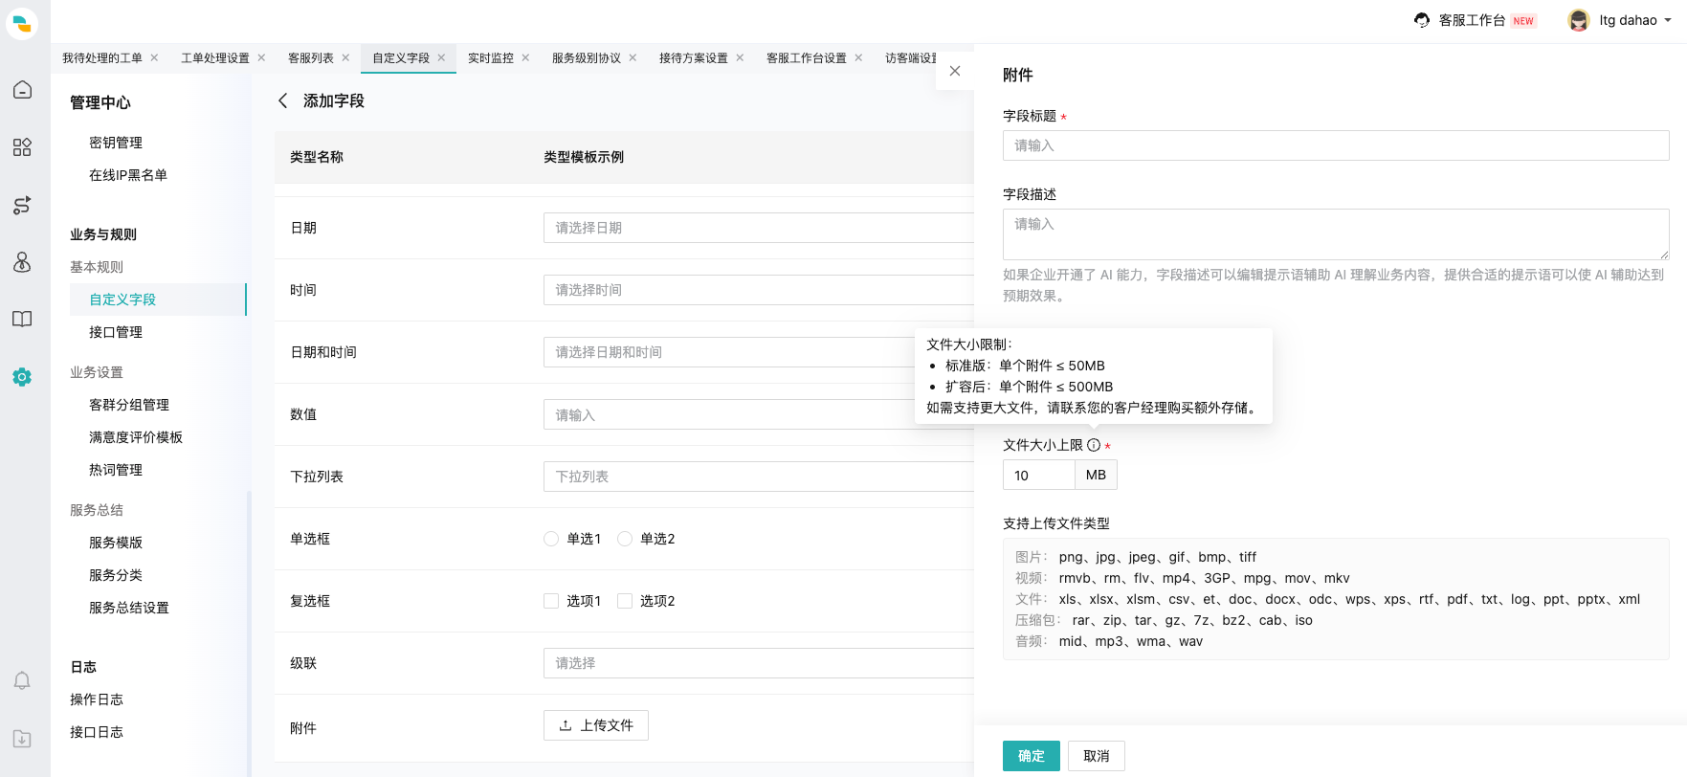Open 接口管理 in the management menu
This screenshot has height=777, width=1687.
click(x=116, y=332)
